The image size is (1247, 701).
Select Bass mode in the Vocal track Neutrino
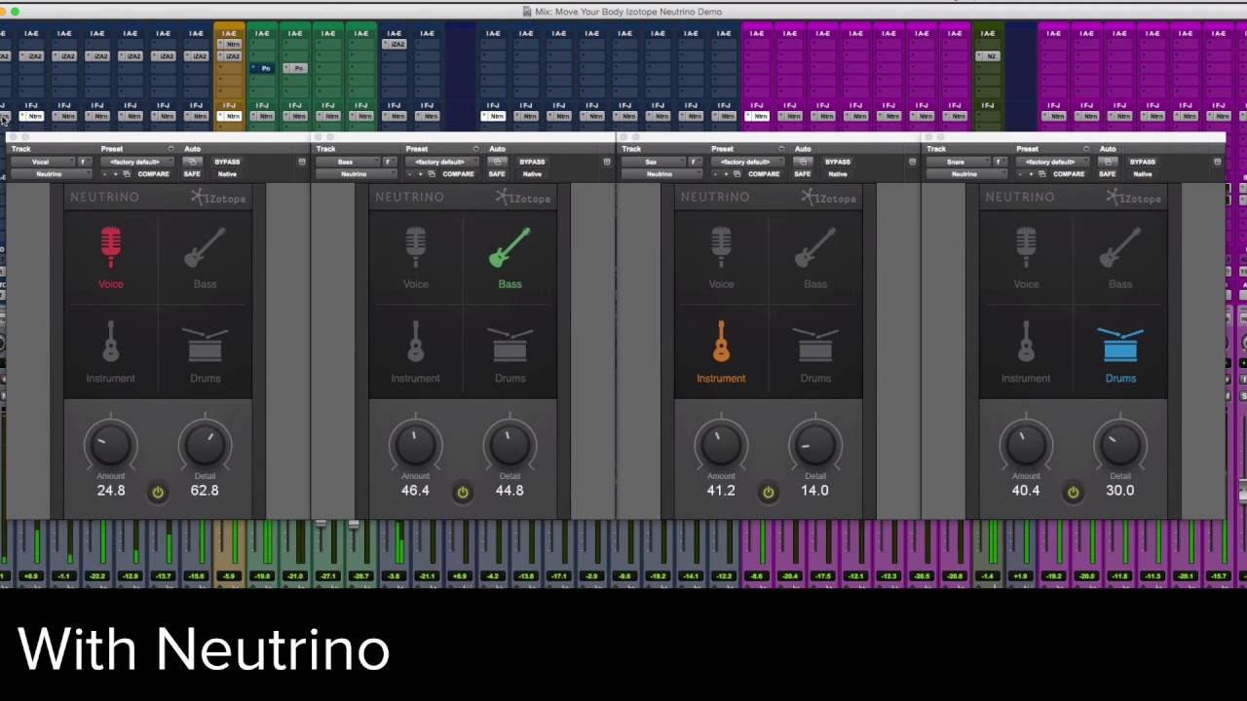coord(205,258)
